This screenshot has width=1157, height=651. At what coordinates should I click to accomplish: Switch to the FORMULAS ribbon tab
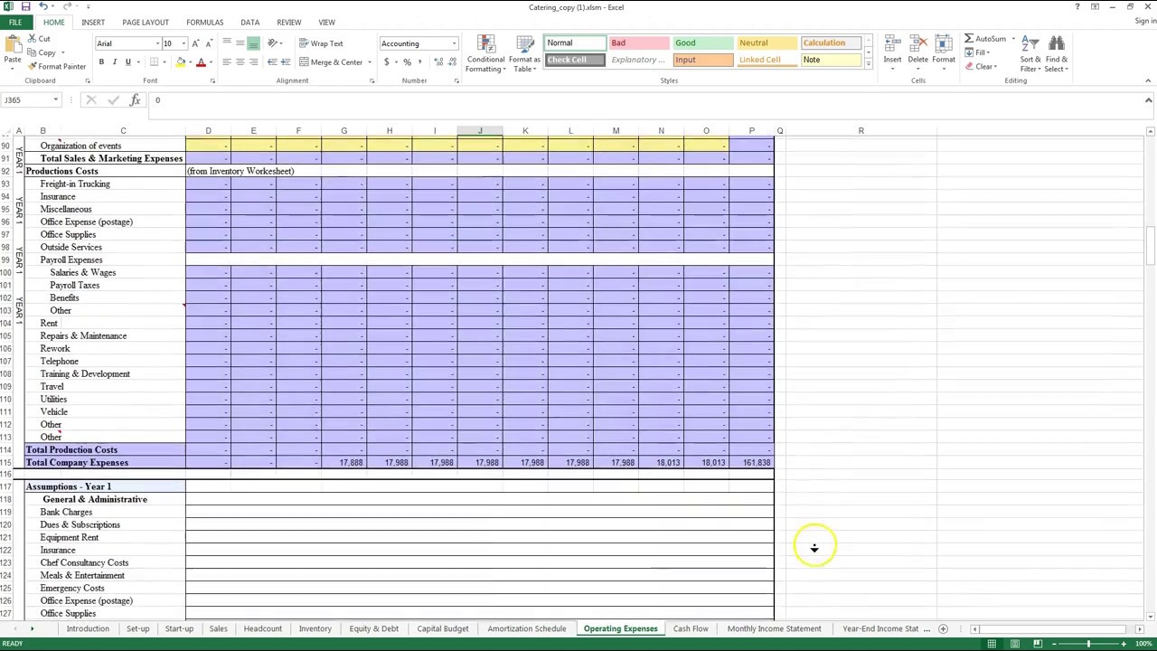(x=205, y=22)
